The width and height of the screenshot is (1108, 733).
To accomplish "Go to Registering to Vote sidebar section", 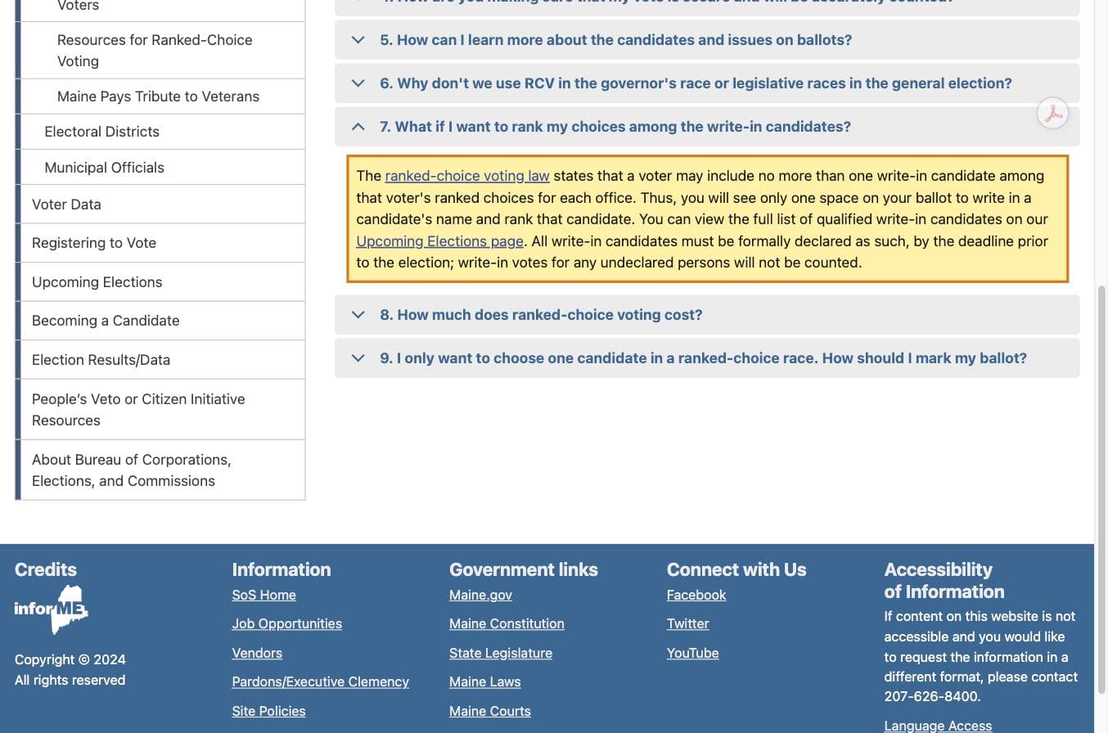I will [163, 243].
